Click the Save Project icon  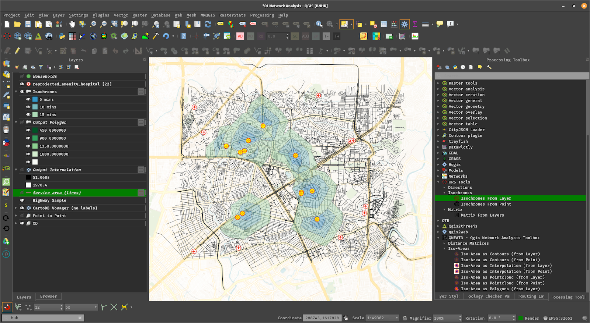(28, 24)
